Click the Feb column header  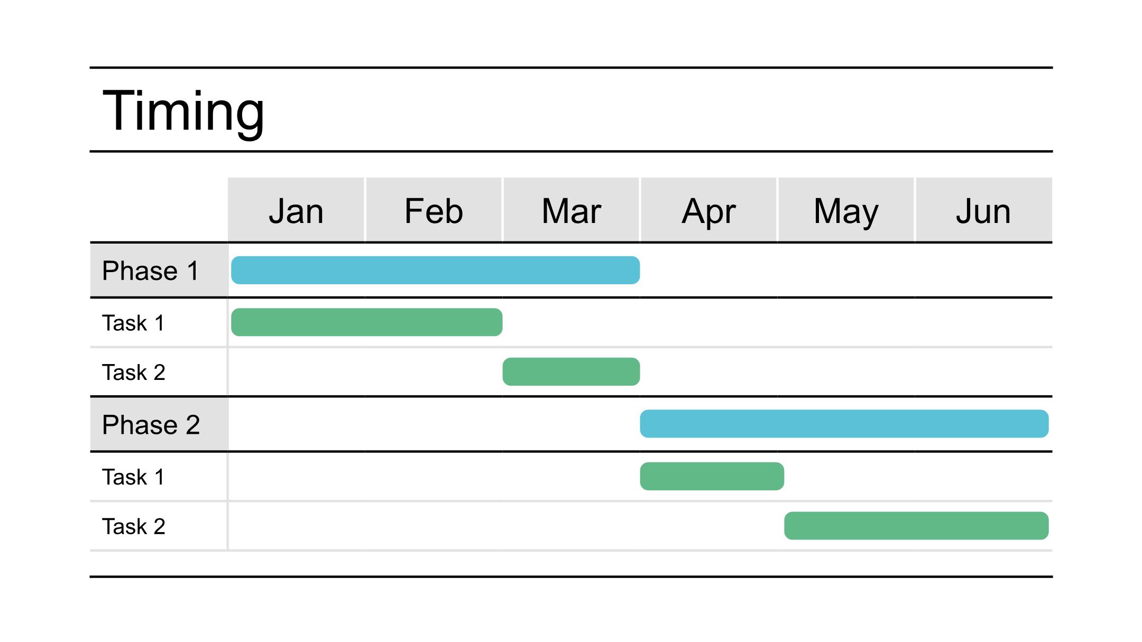(434, 210)
